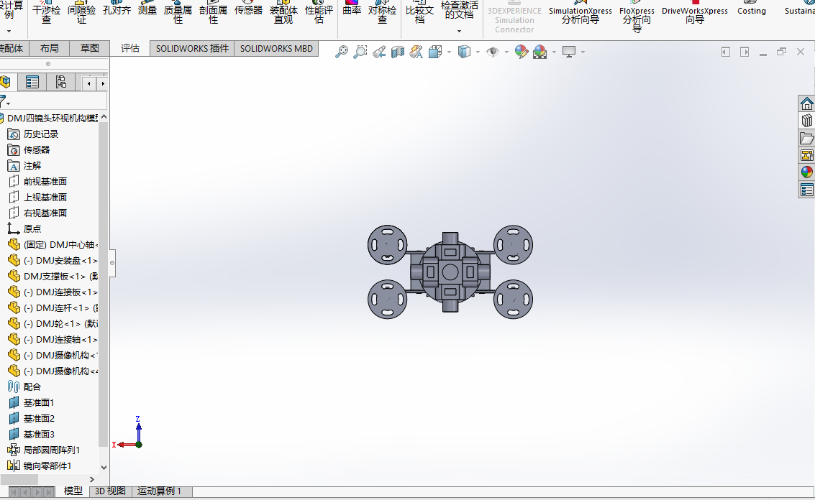The height and width of the screenshot is (500, 815).
Task: Select the 布局 (Layout) ribbon tab
Action: pos(50,48)
